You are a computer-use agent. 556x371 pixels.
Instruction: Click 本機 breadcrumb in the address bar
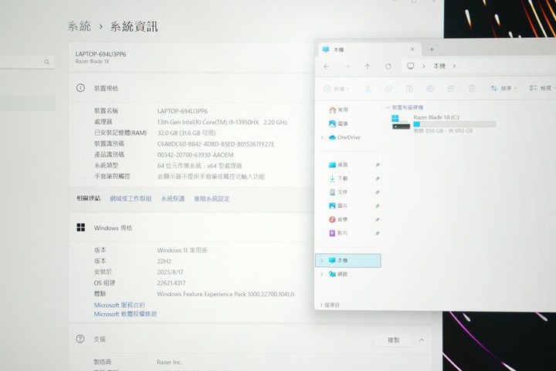click(439, 66)
